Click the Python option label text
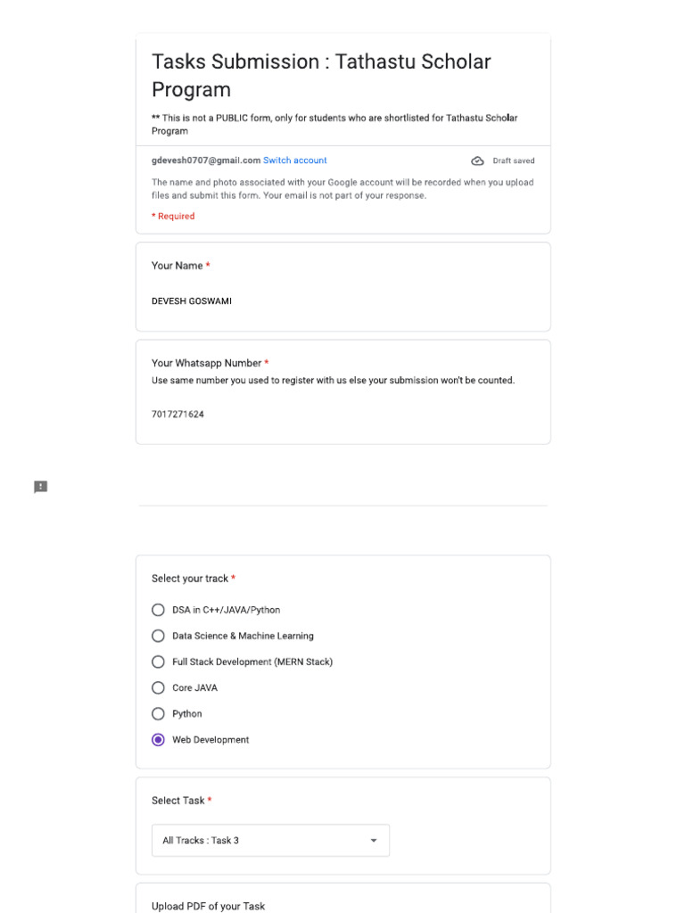This screenshot has width=685, height=913. pyautogui.click(x=187, y=714)
